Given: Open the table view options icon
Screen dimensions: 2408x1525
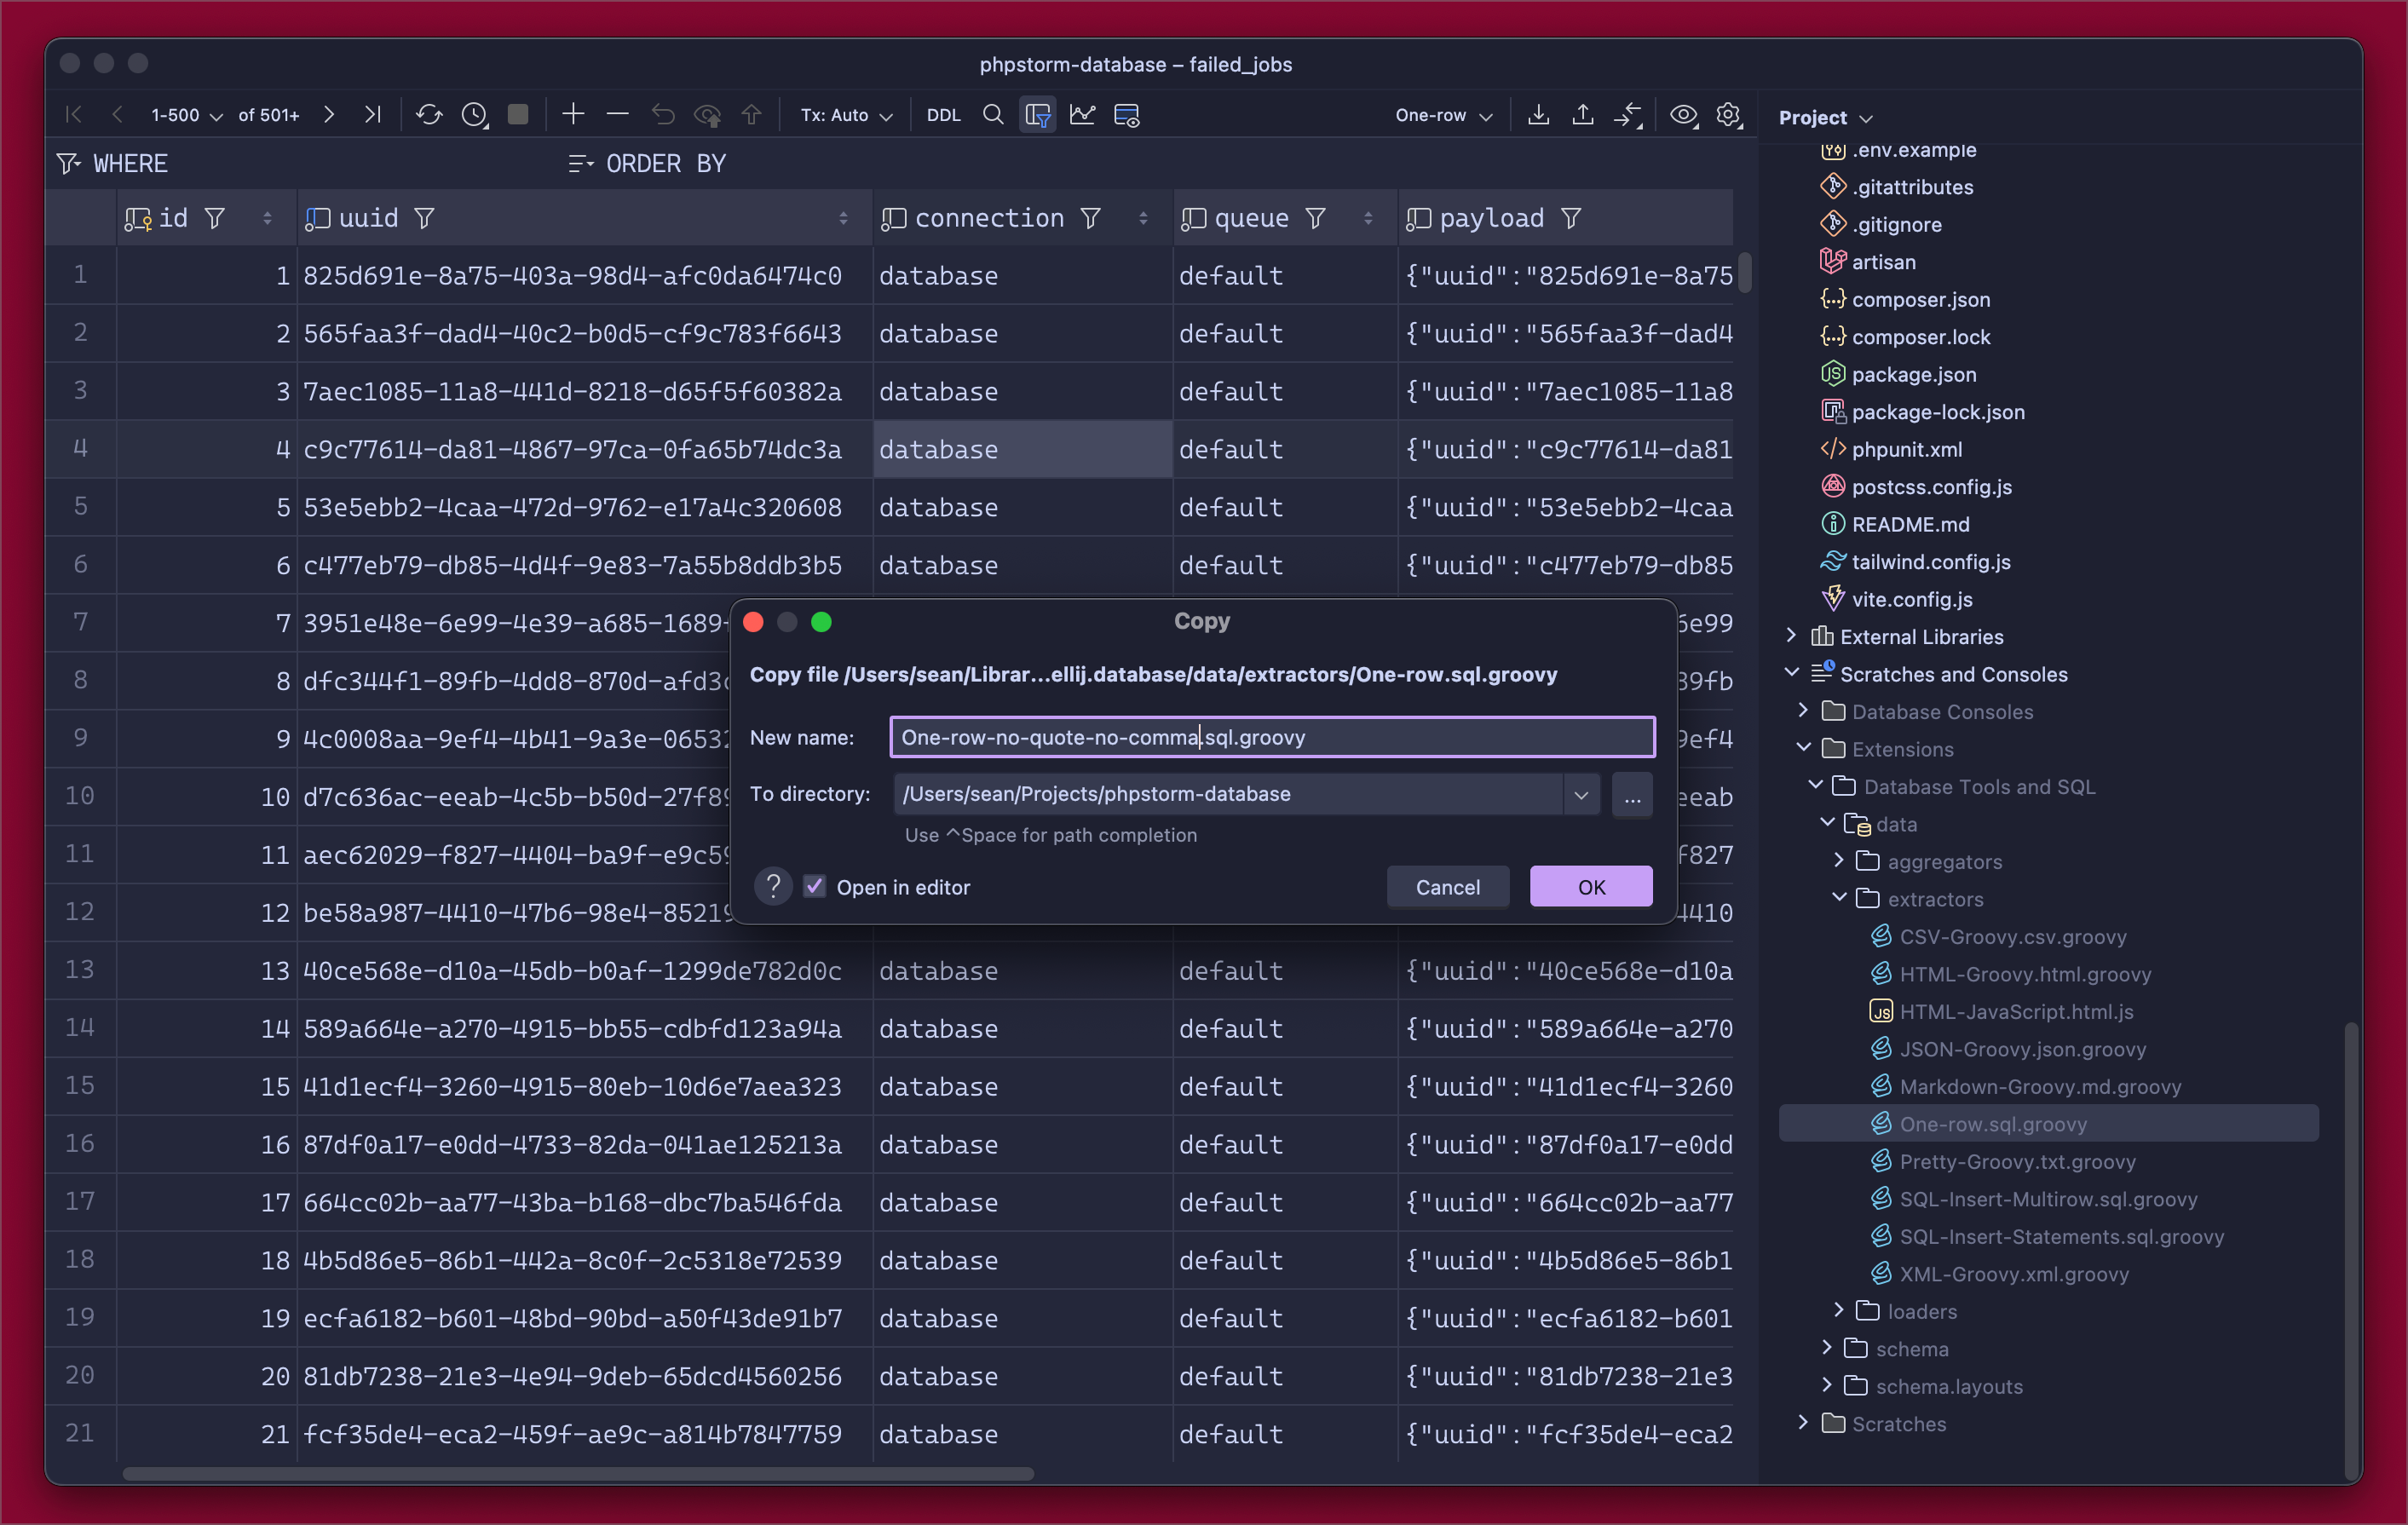Looking at the screenshot, I should tap(1127, 115).
